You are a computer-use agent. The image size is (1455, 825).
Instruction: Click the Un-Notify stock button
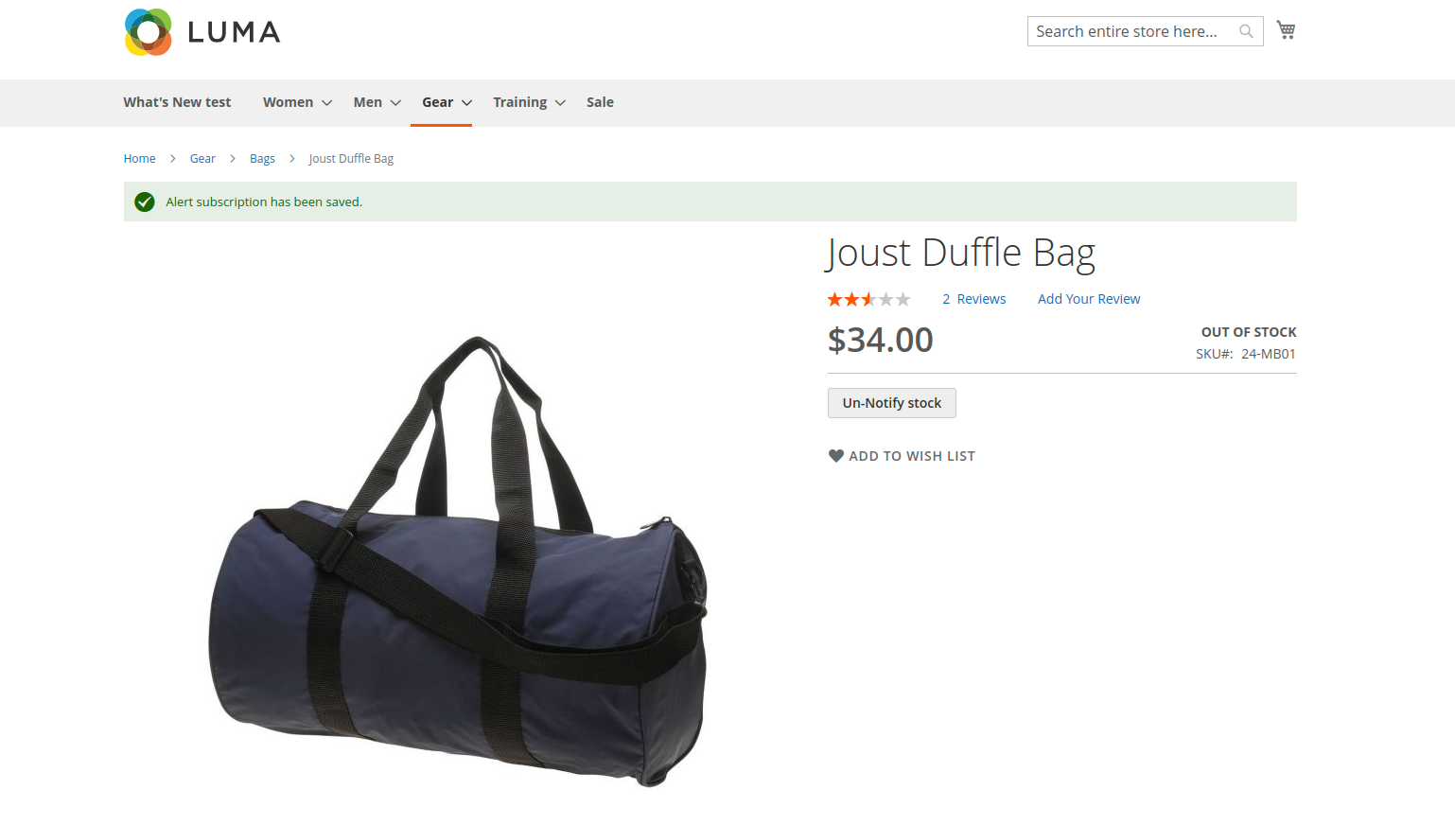click(892, 403)
